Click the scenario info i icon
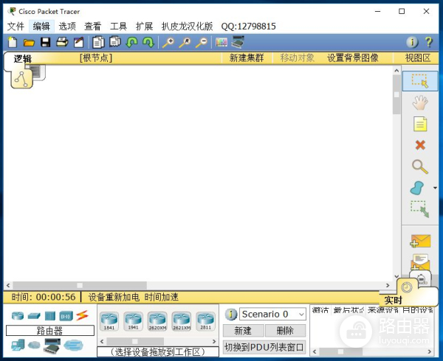The image size is (443, 361). click(x=231, y=314)
